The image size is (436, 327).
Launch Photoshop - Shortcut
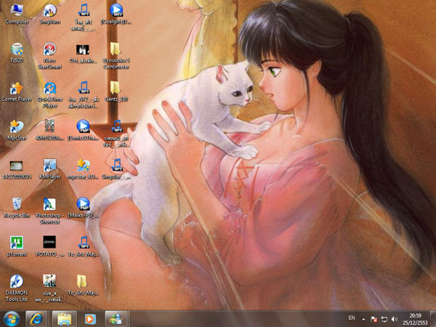tap(50, 211)
